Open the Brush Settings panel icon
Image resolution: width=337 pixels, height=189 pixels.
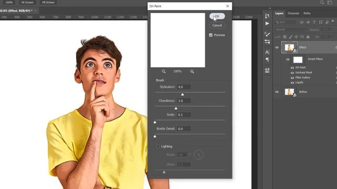pos(267,34)
